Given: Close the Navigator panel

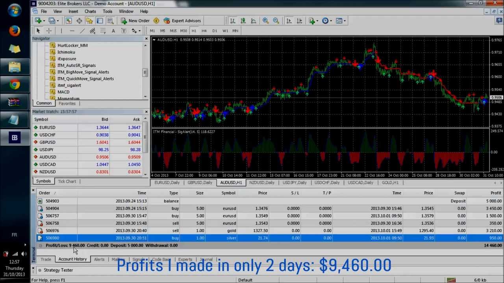Looking at the screenshot, I should coord(146,39).
